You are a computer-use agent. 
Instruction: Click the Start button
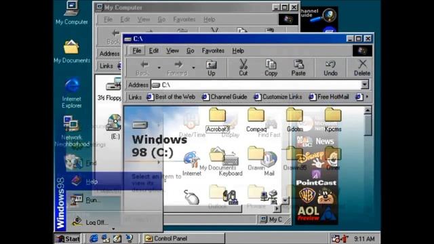[68, 239]
